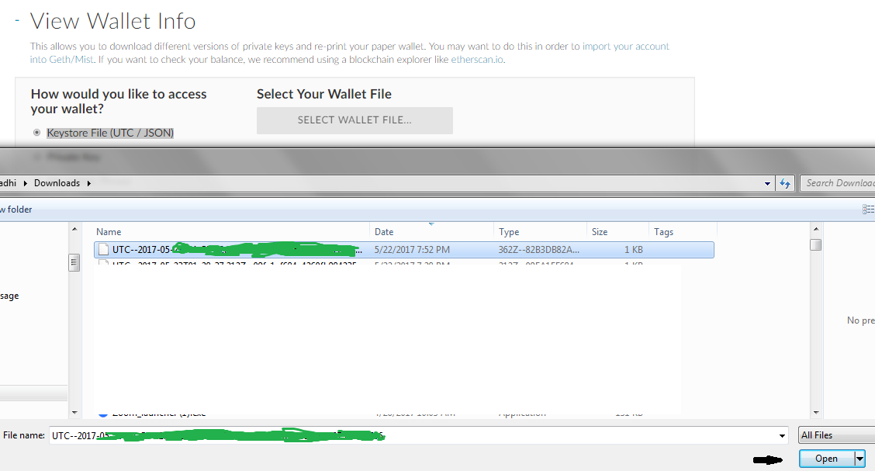Open the address bar history dropdown
This screenshot has height=471, width=875.
click(767, 183)
